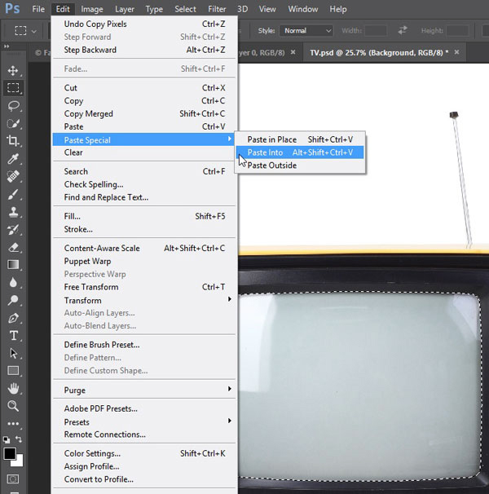Image resolution: width=489 pixels, height=494 pixels.
Task: Choose Fill... in Edit menu
Action: coord(144,216)
